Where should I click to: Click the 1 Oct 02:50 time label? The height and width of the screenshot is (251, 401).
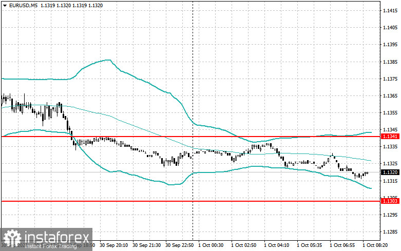tap(244, 245)
